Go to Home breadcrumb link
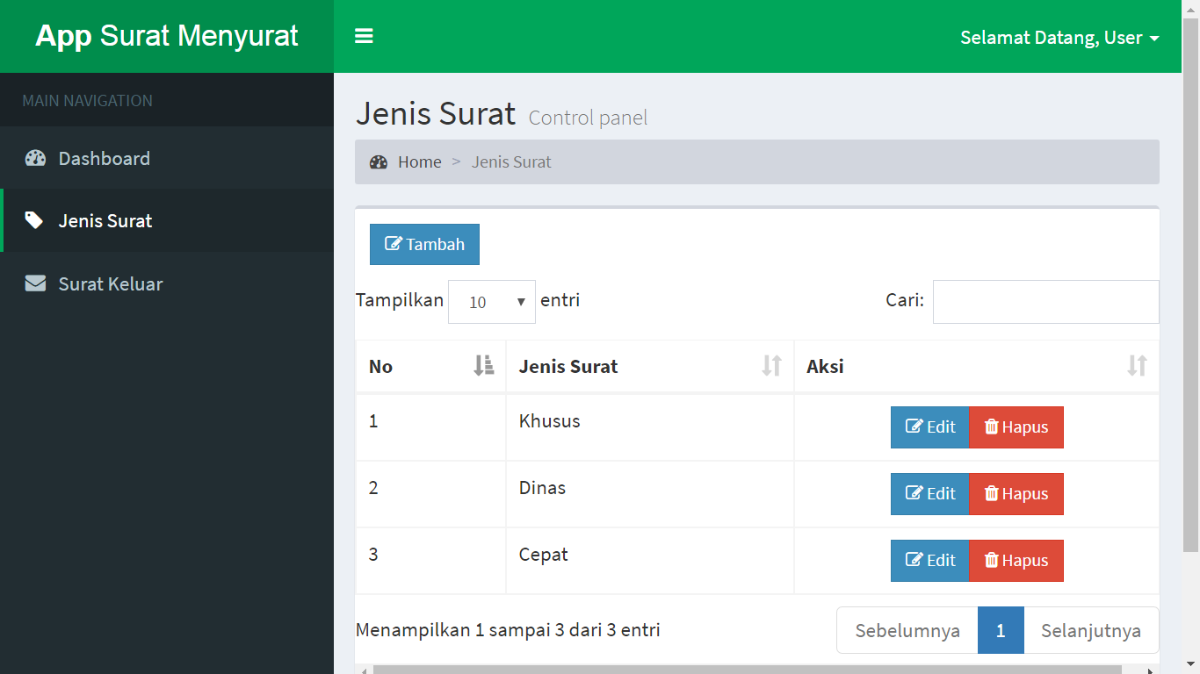Viewport: 1200px width, 674px height. click(x=419, y=162)
